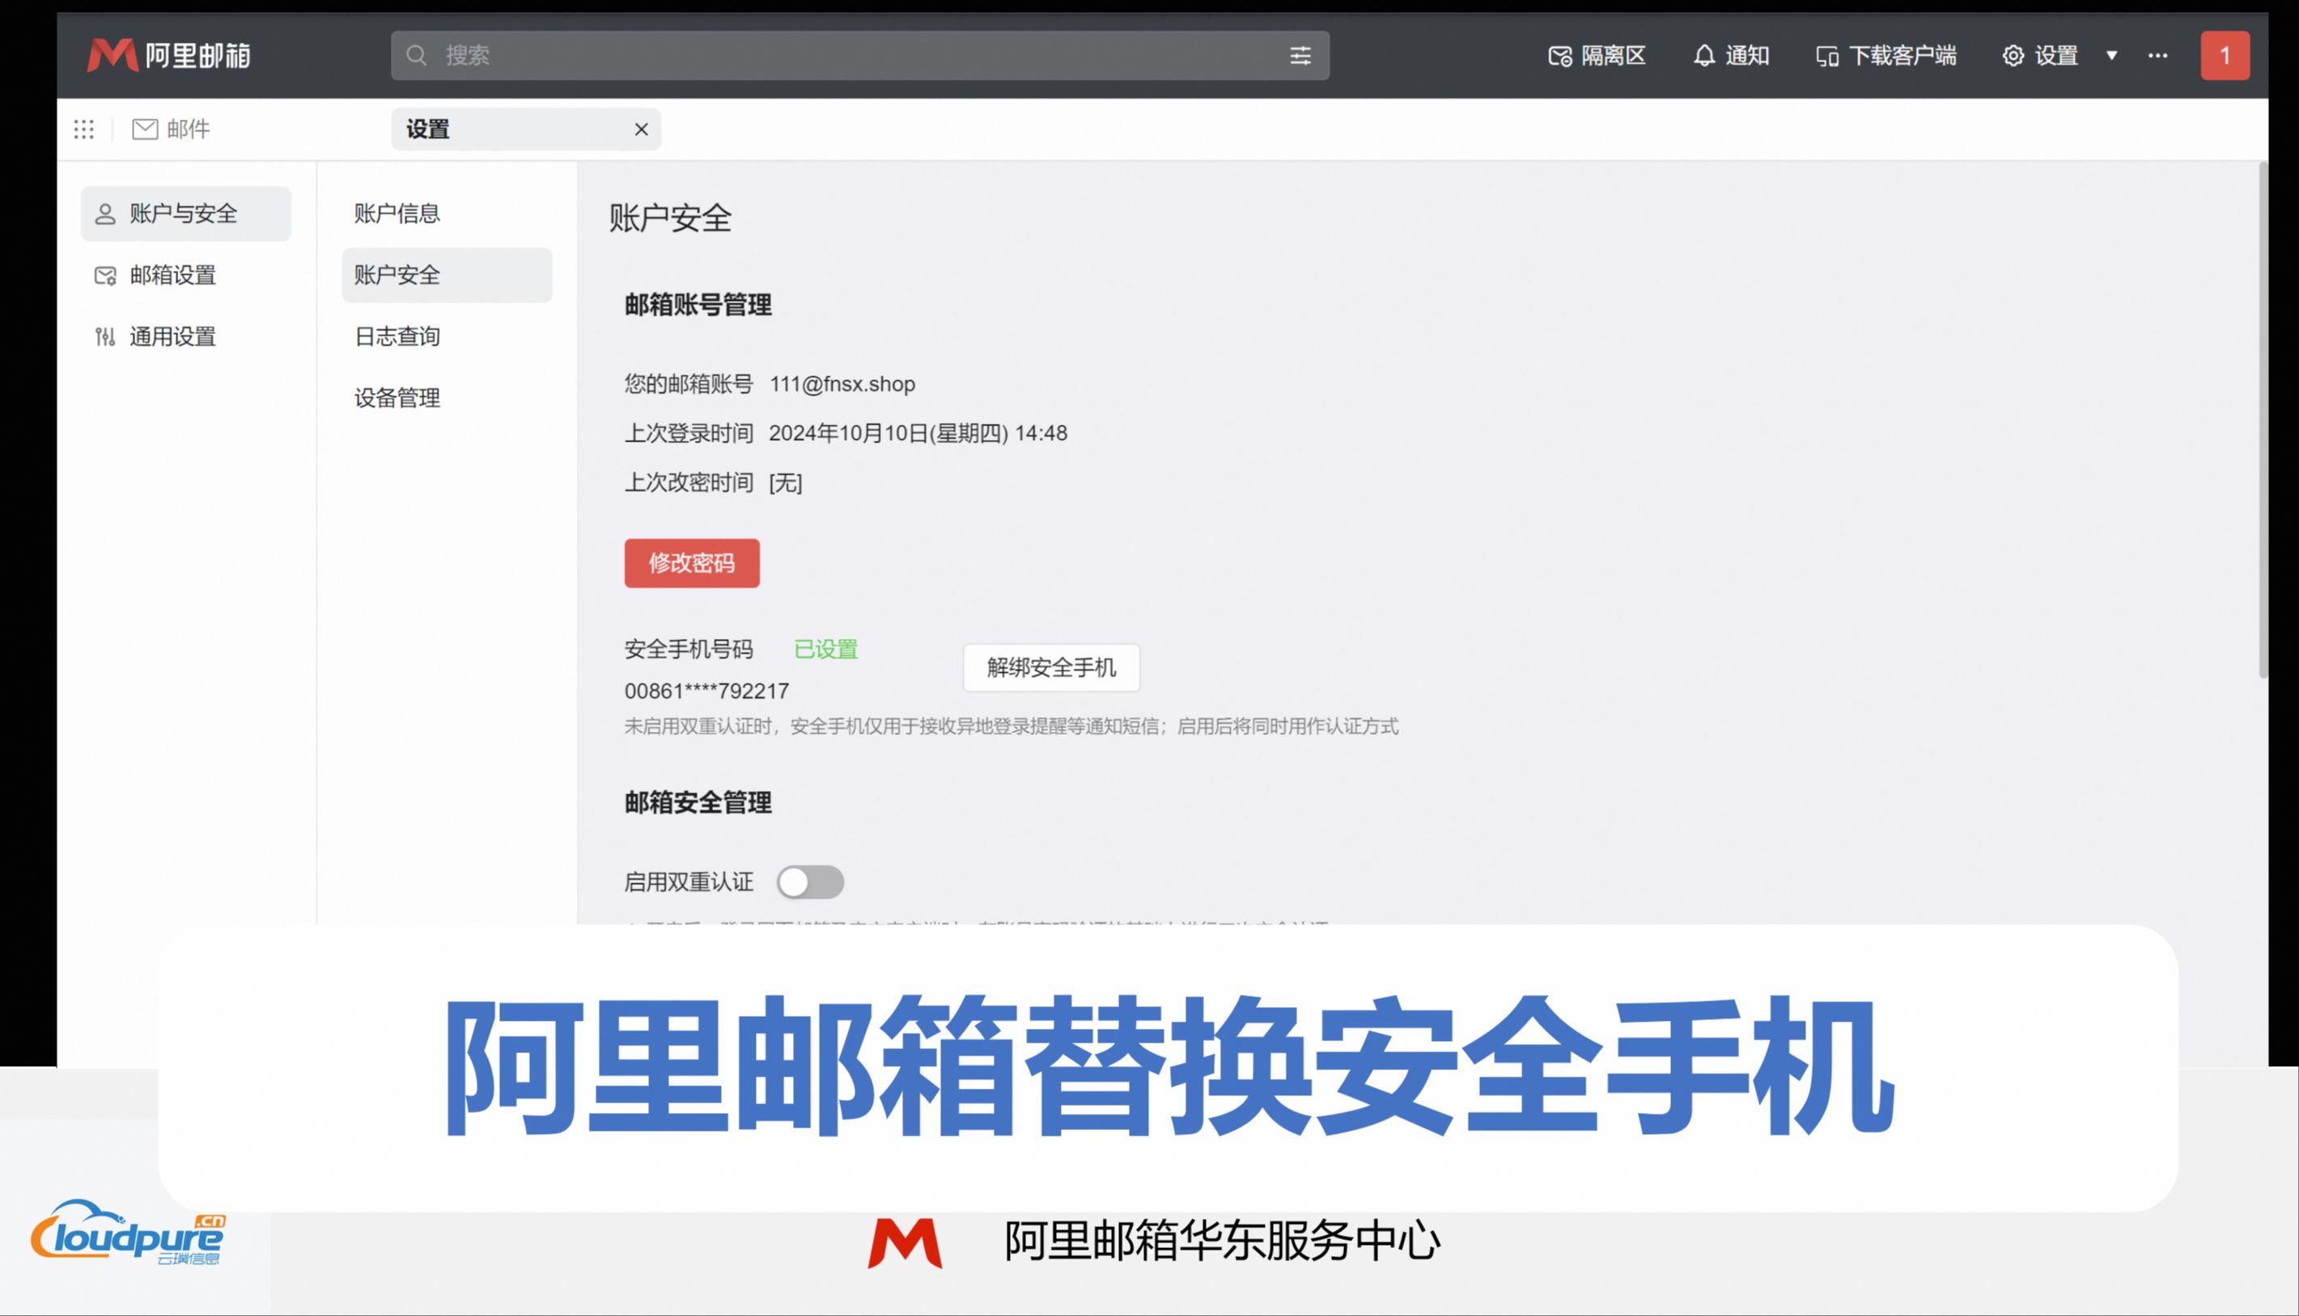This screenshot has width=2299, height=1316.
Task: Click into the 搜索 search field
Action: point(859,55)
